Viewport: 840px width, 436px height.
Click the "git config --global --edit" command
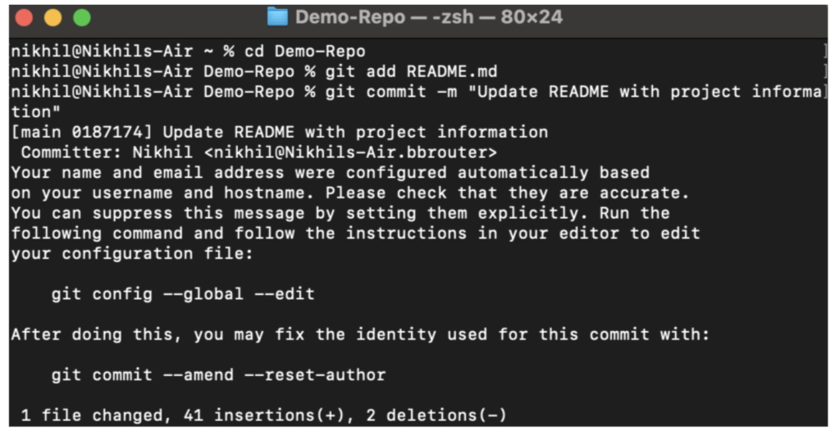[183, 293]
